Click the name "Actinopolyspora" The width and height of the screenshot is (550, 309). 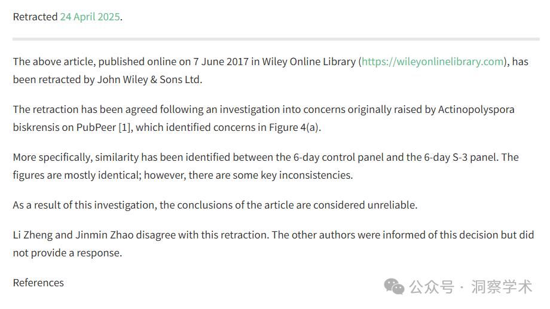[476, 109]
